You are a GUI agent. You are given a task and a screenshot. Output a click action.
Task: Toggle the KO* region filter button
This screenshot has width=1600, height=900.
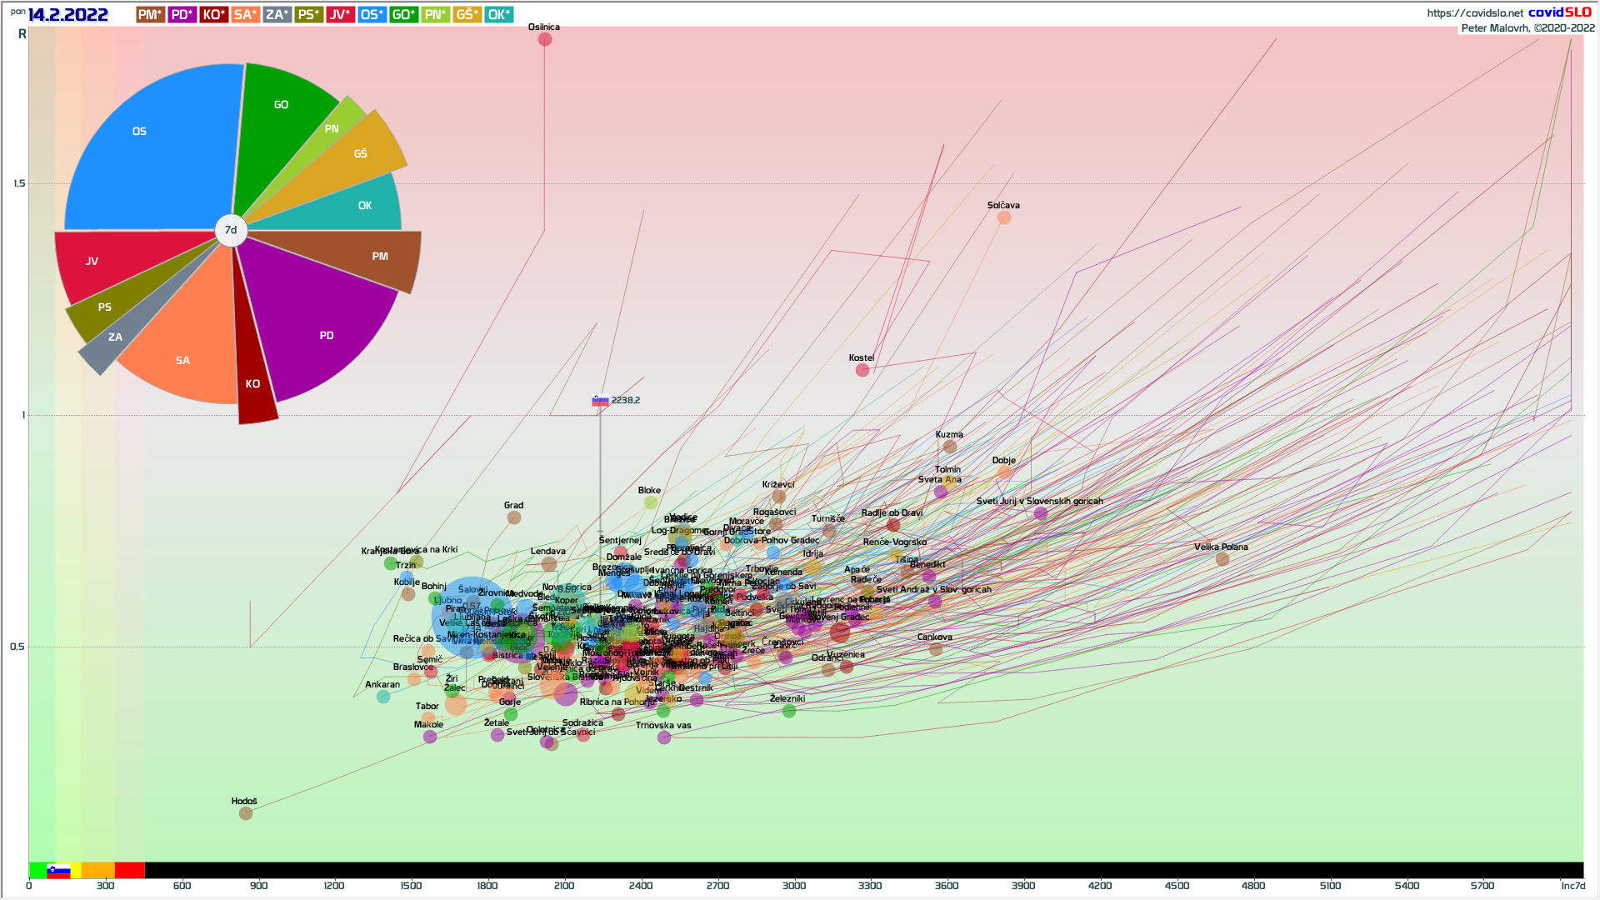click(x=213, y=15)
